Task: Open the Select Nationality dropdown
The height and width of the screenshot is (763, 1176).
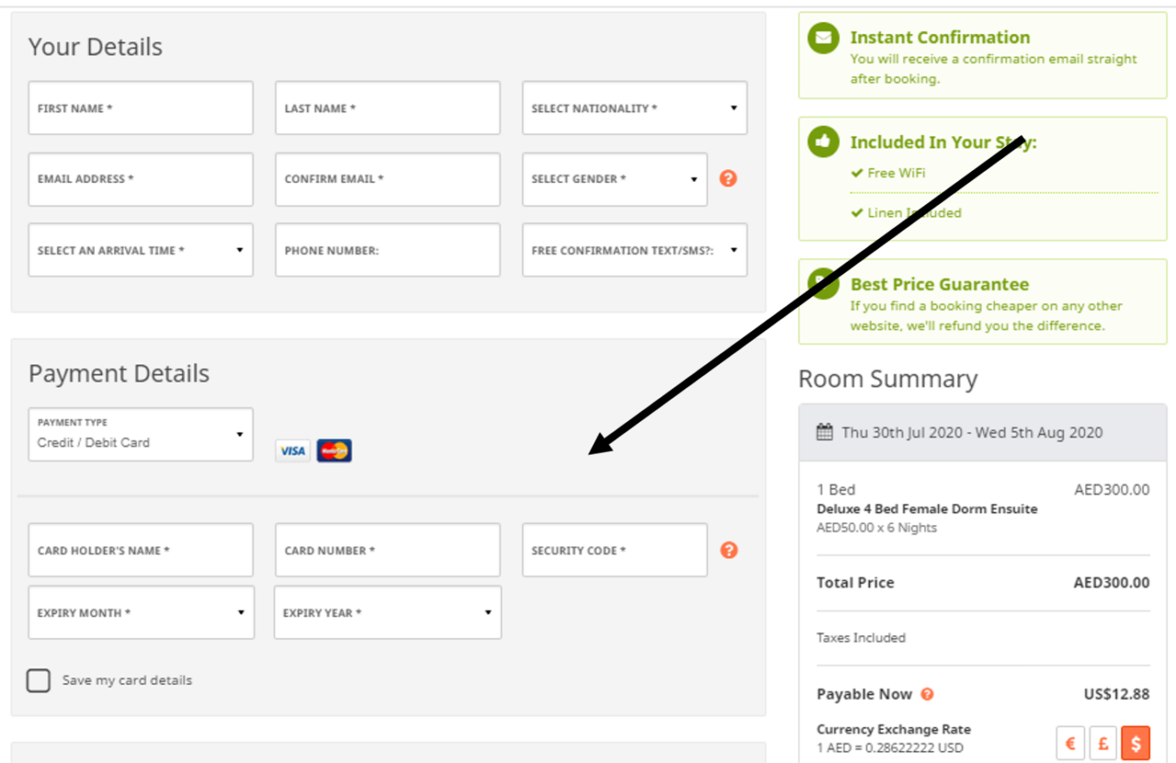Action: coord(634,107)
